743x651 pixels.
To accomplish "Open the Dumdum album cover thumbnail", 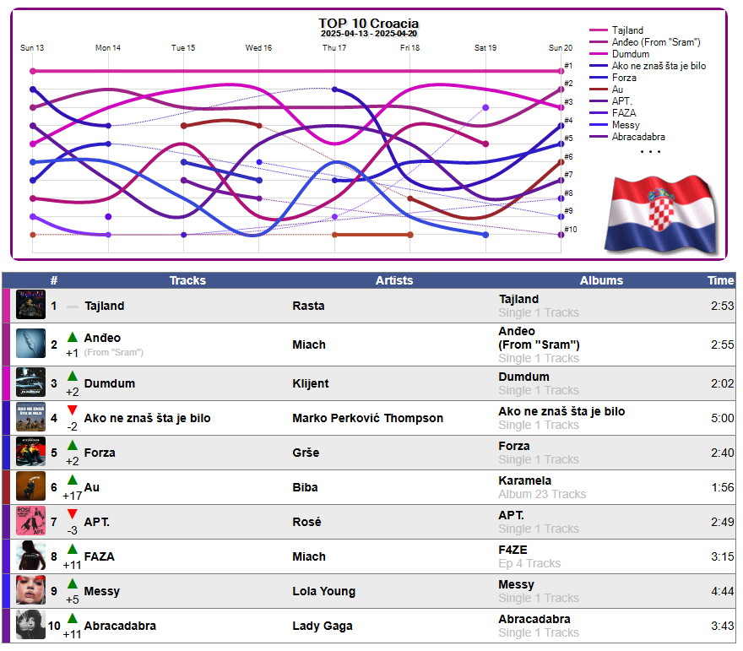I will (30, 382).
